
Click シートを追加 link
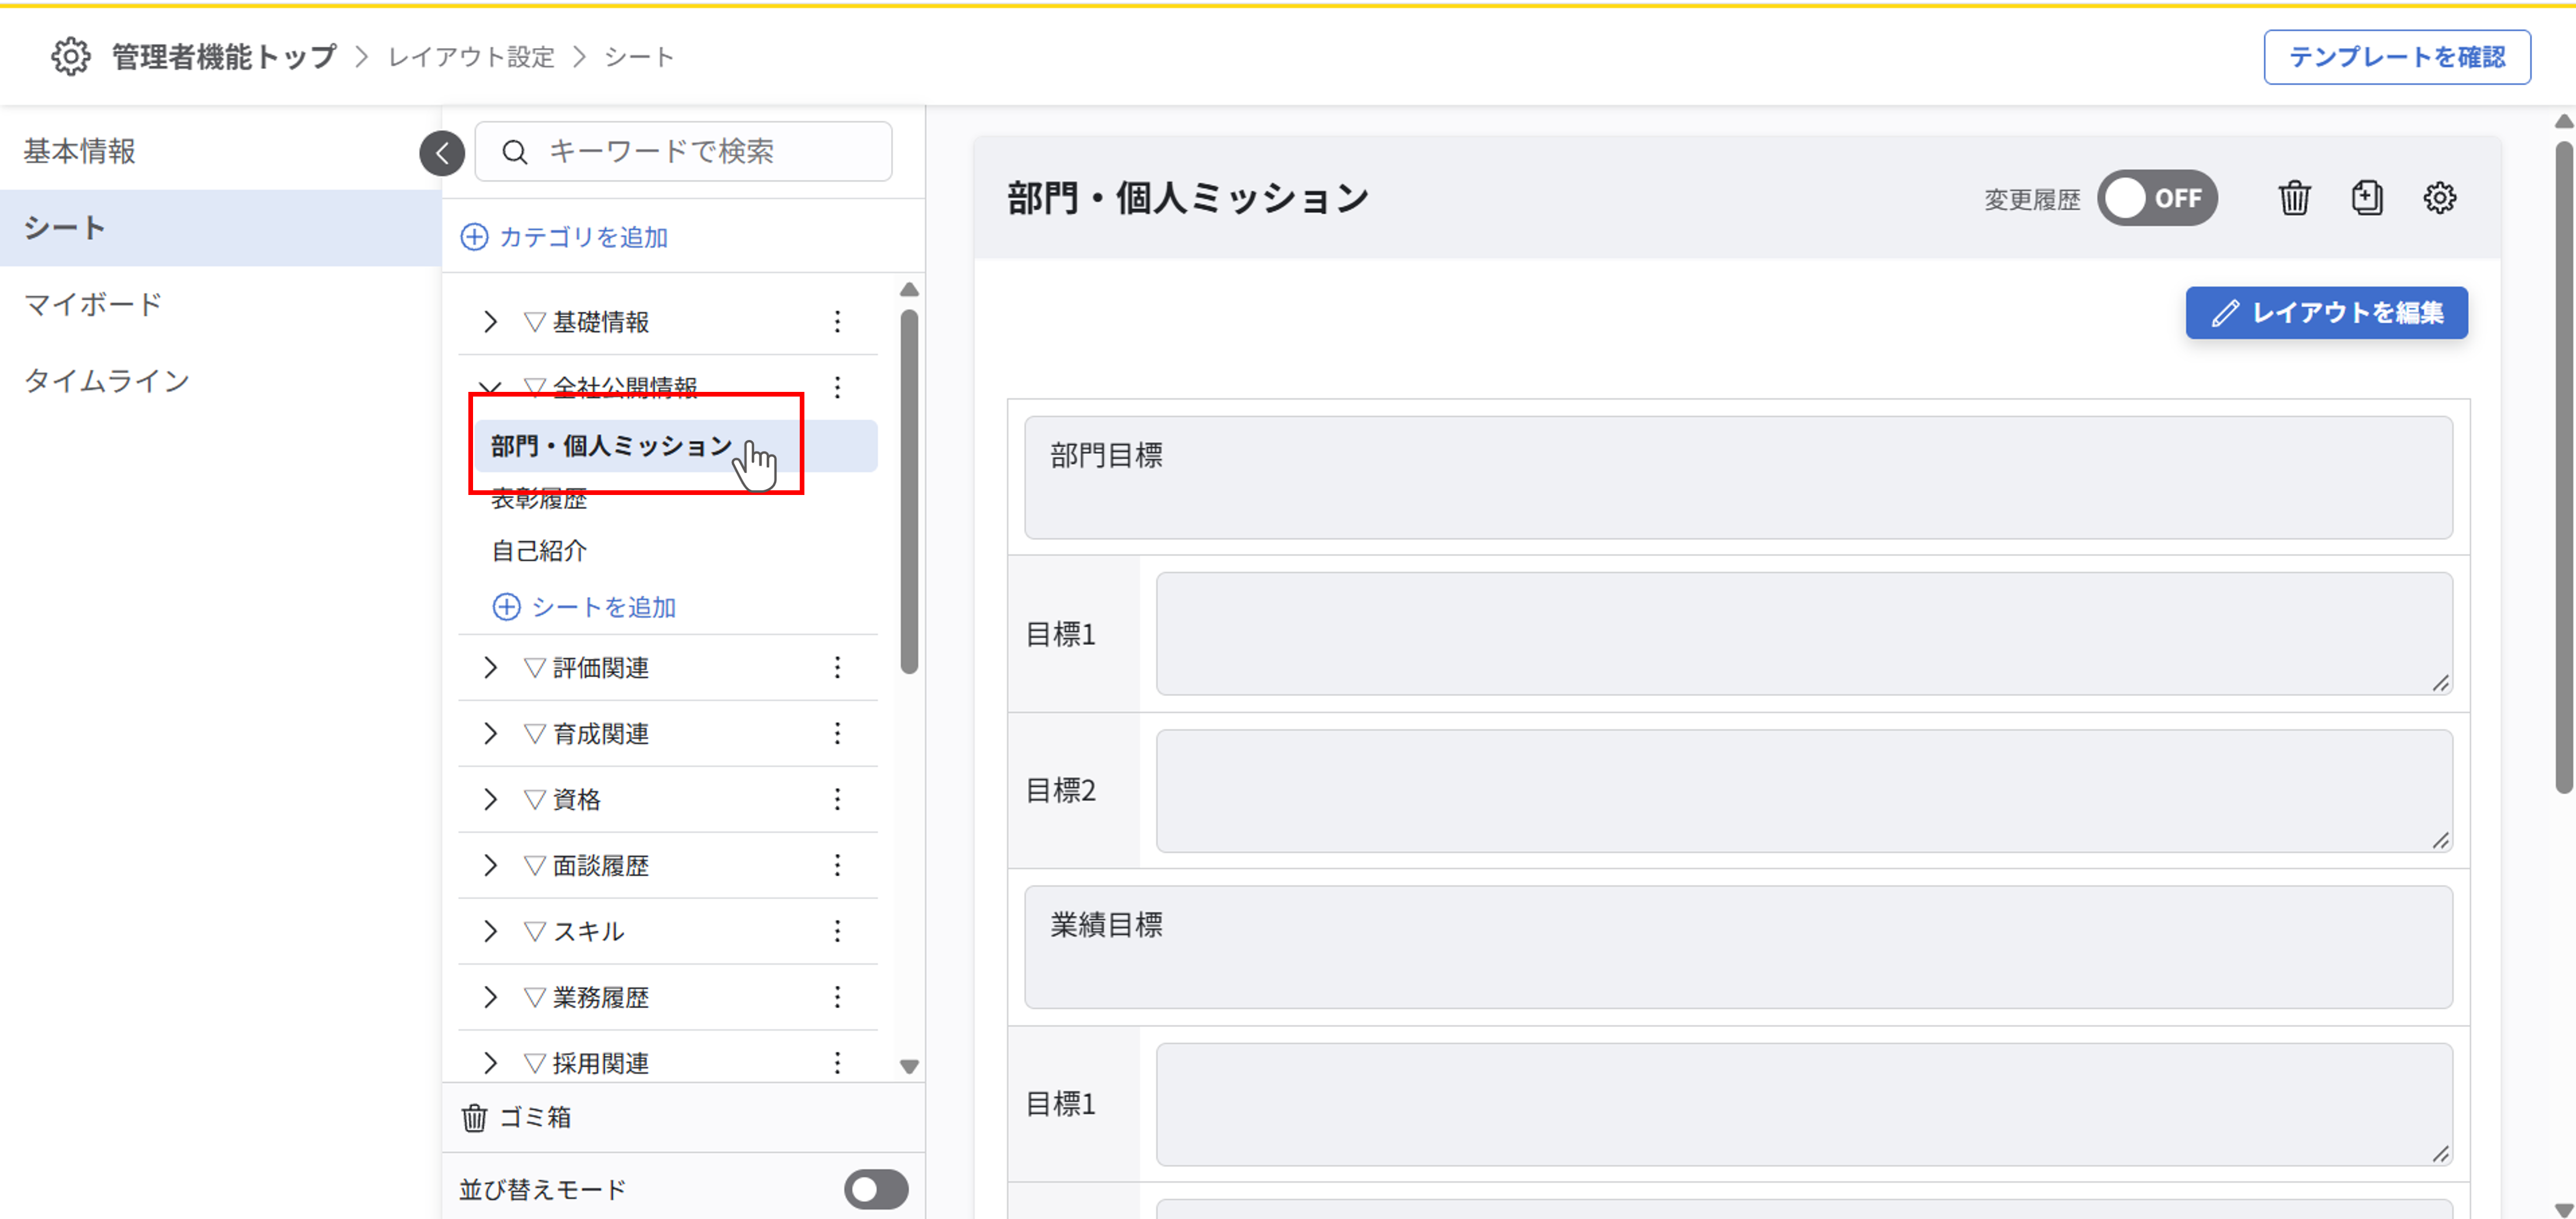pos(584,606)
